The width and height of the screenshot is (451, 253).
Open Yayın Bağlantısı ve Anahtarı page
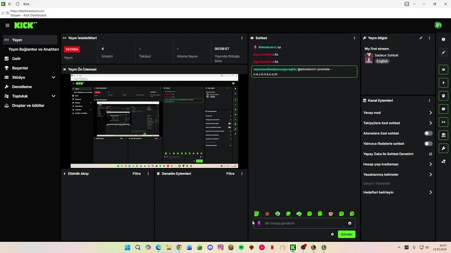pos(33,49)
